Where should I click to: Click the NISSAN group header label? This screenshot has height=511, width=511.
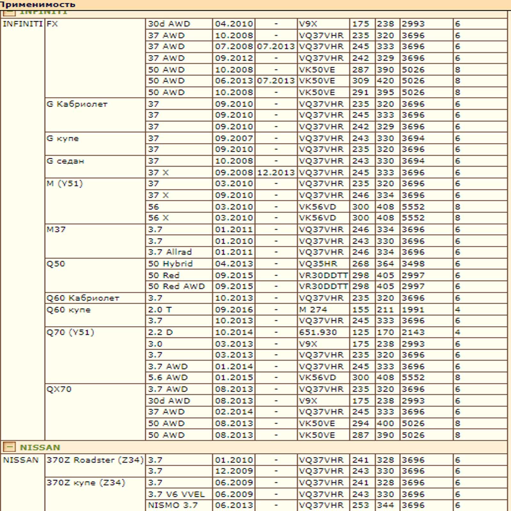[x=40, y=447]
